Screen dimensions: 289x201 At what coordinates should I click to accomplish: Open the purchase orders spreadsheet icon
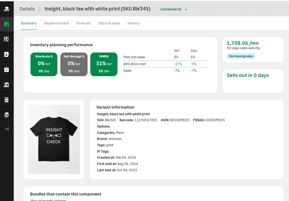pyautogui.click(x=7, y=39)
